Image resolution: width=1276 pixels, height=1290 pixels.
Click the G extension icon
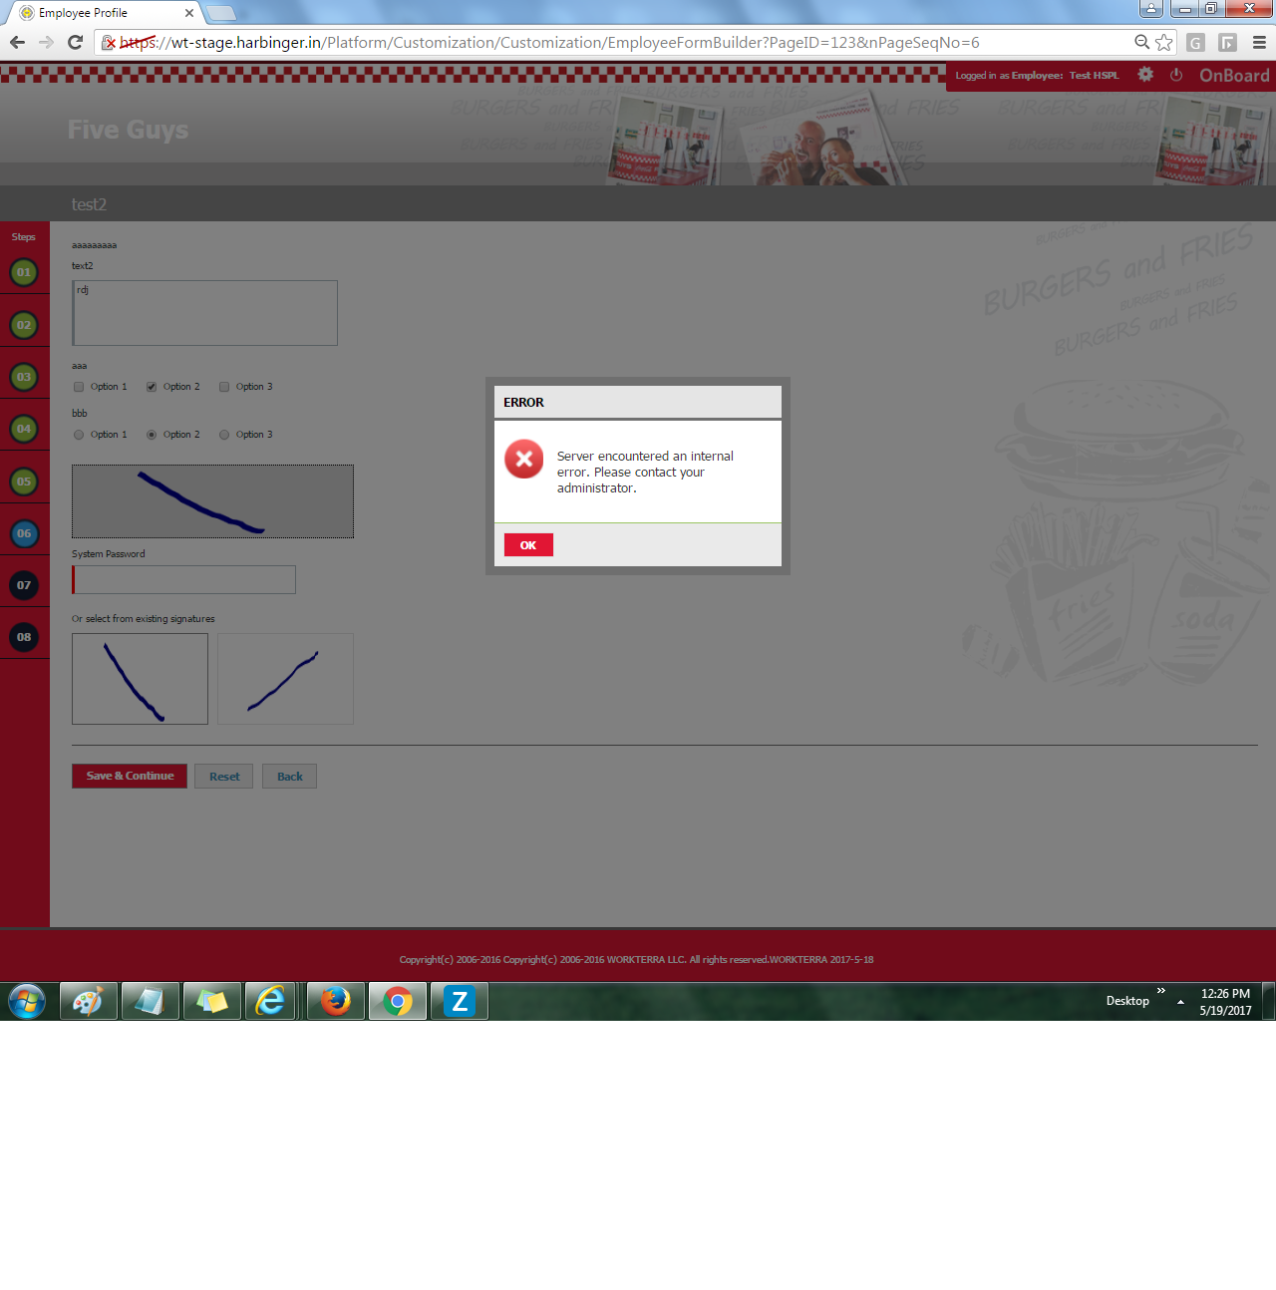pos(1195,43)
